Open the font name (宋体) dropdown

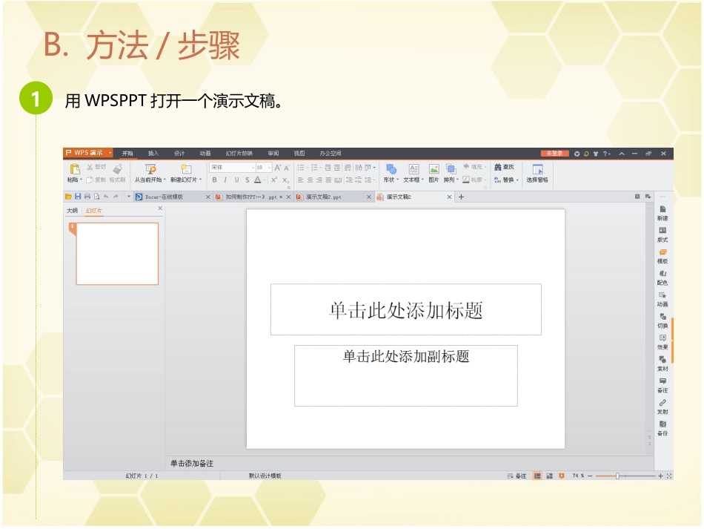253,167
